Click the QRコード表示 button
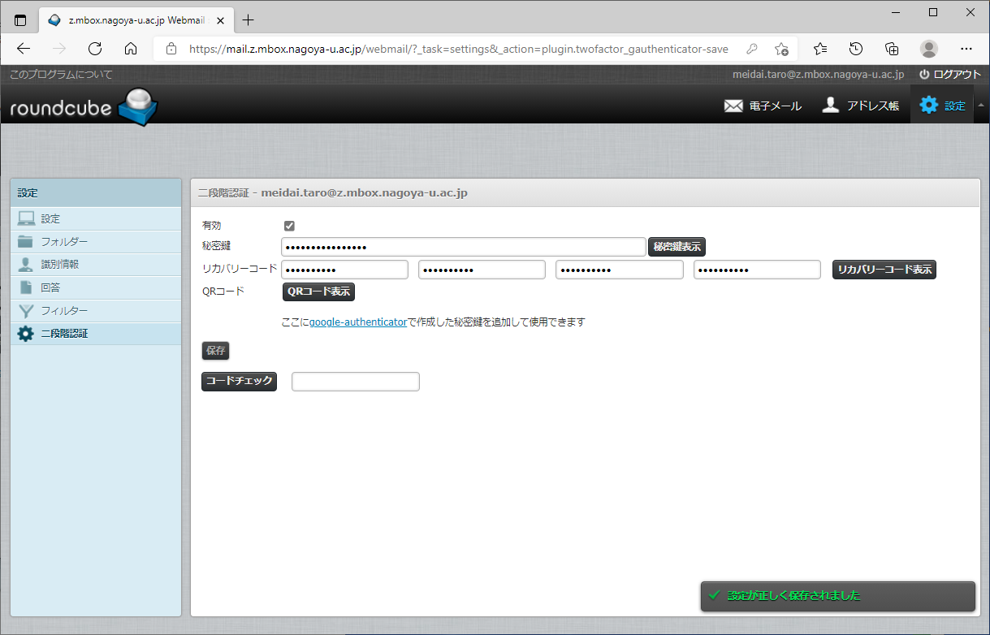The width and height of the screenshot is (990, 635). [x=318, y=292]
